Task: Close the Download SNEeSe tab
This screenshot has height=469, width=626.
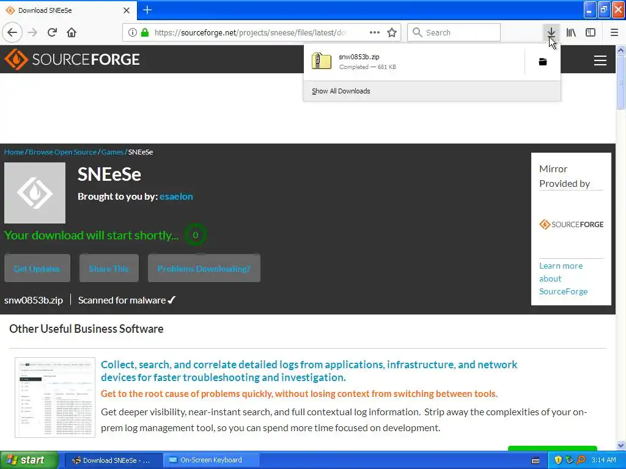Action: 127,10
